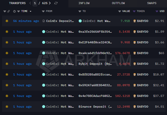Open the USD column filter
Image resolution: width=167 pixels, height=115 pixels.
tap(157, 11)
